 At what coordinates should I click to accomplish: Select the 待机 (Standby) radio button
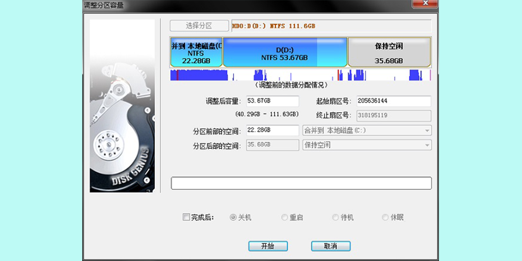click(x=335, y=217)
